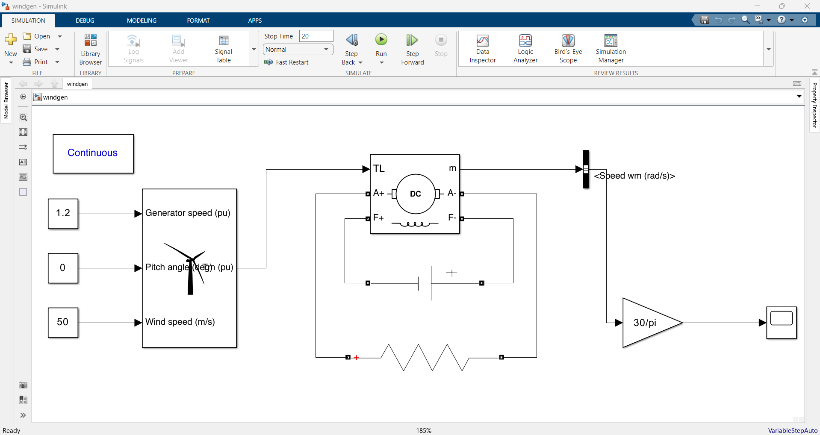The height and width of the screenshot is (435, 820).
Task: Click the Hide/Show Explorer Bar icon
Action: 23,97
